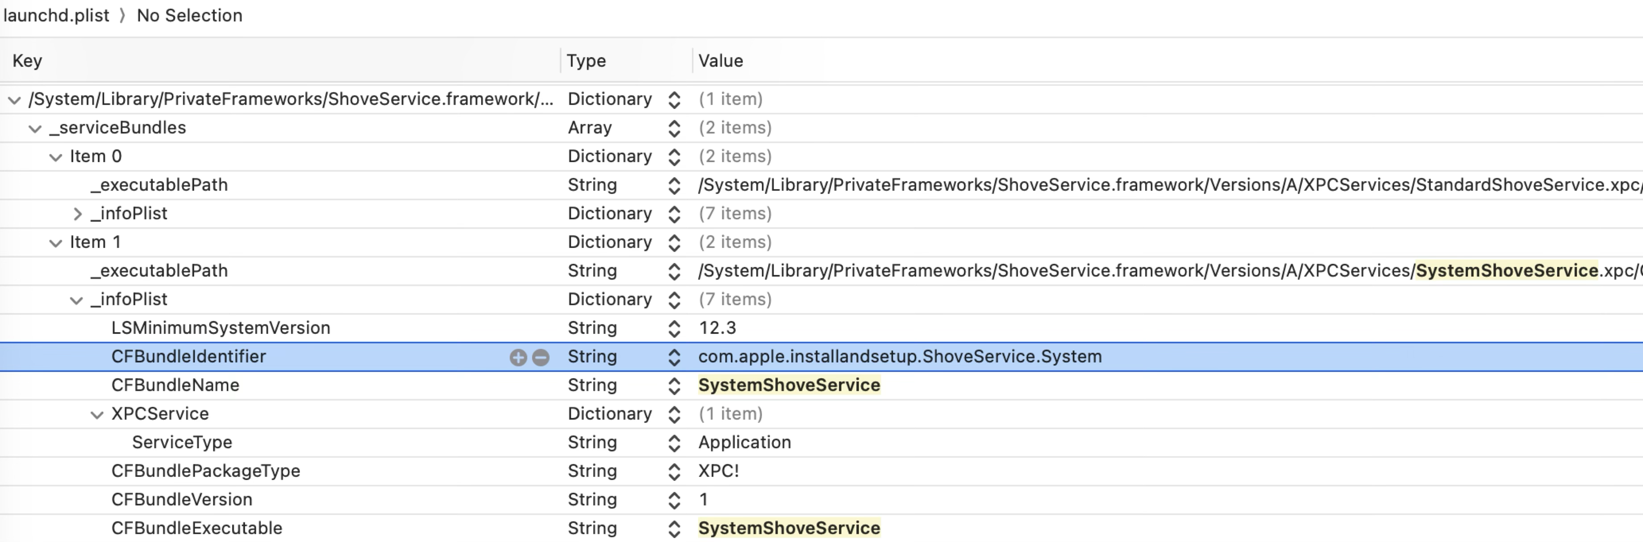
Task: Open type stepper for CFBundleExecutable row
Action: coord(674,529)
